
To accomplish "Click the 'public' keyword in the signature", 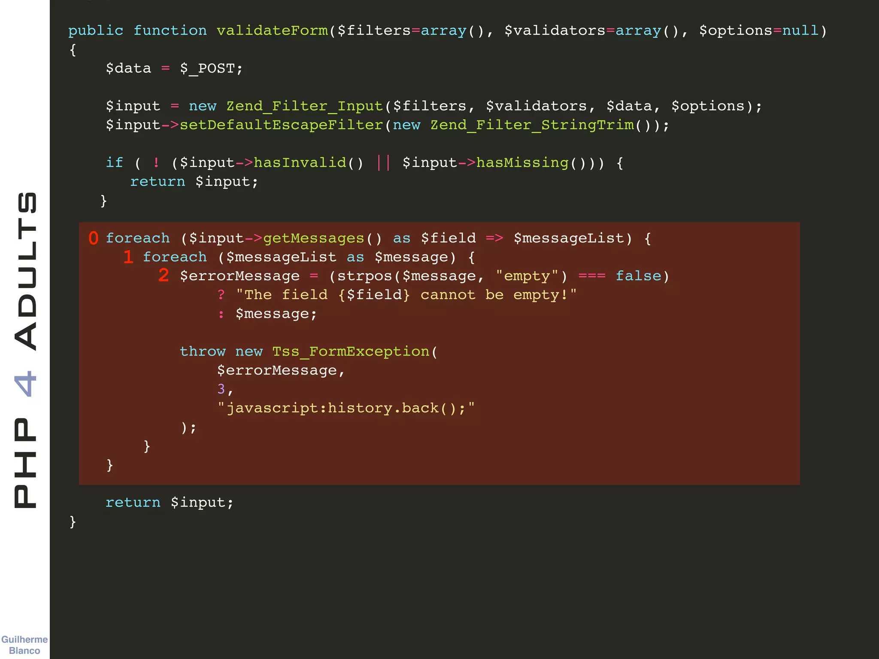I will point(96,31).
